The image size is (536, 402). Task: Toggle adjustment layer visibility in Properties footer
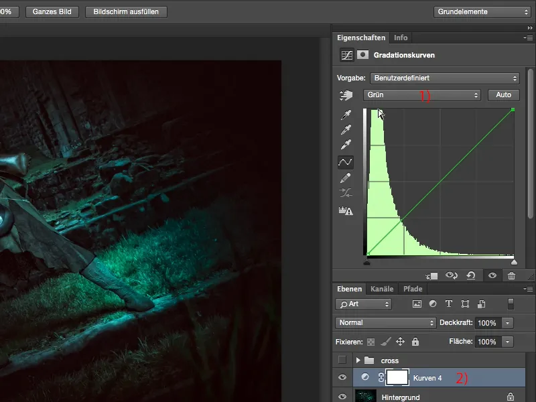(x=492, y=275)
